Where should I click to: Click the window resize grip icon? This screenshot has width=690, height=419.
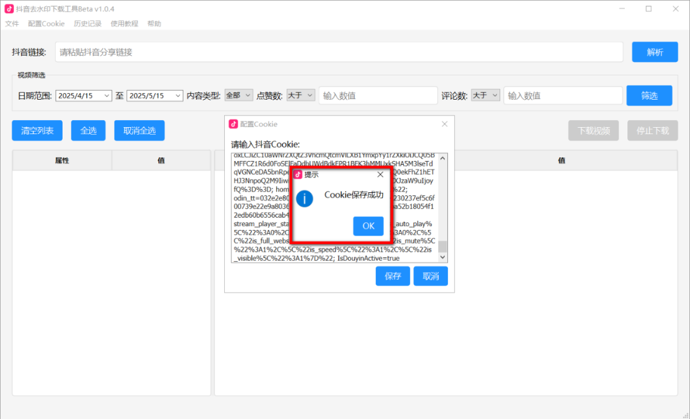point(686,415)
